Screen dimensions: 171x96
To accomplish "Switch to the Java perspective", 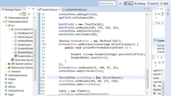I will tap(129, 3).
